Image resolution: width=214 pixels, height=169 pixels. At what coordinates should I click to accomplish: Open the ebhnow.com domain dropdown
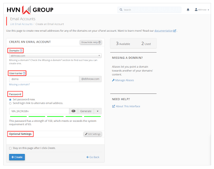click(x=55, y=55)
